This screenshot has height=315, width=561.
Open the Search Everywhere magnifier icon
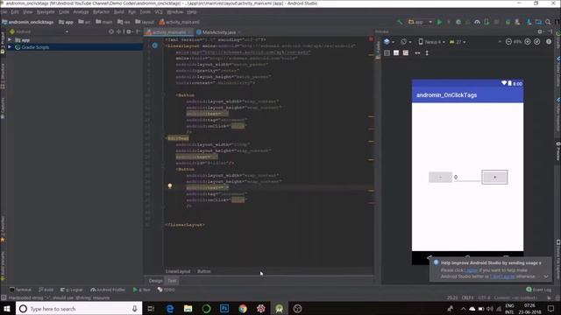click(x=548, y=22)
